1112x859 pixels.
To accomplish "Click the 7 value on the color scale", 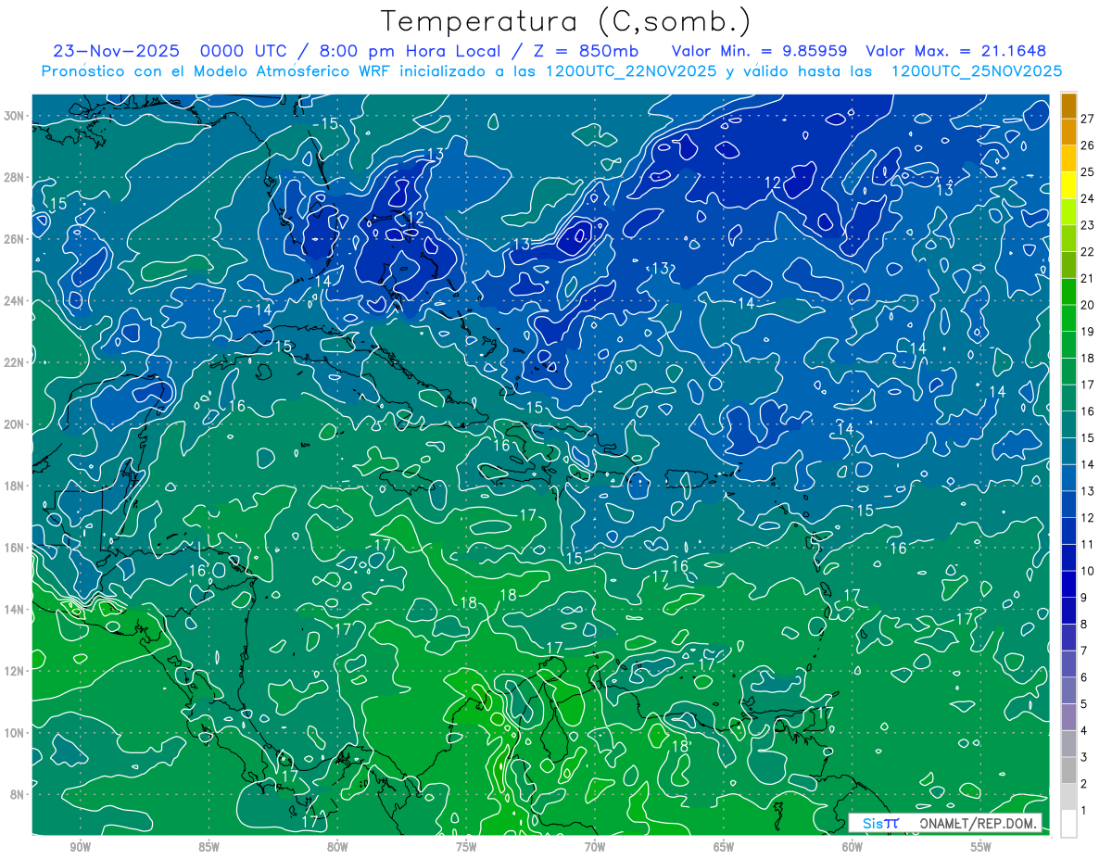I will [1084, 651].
